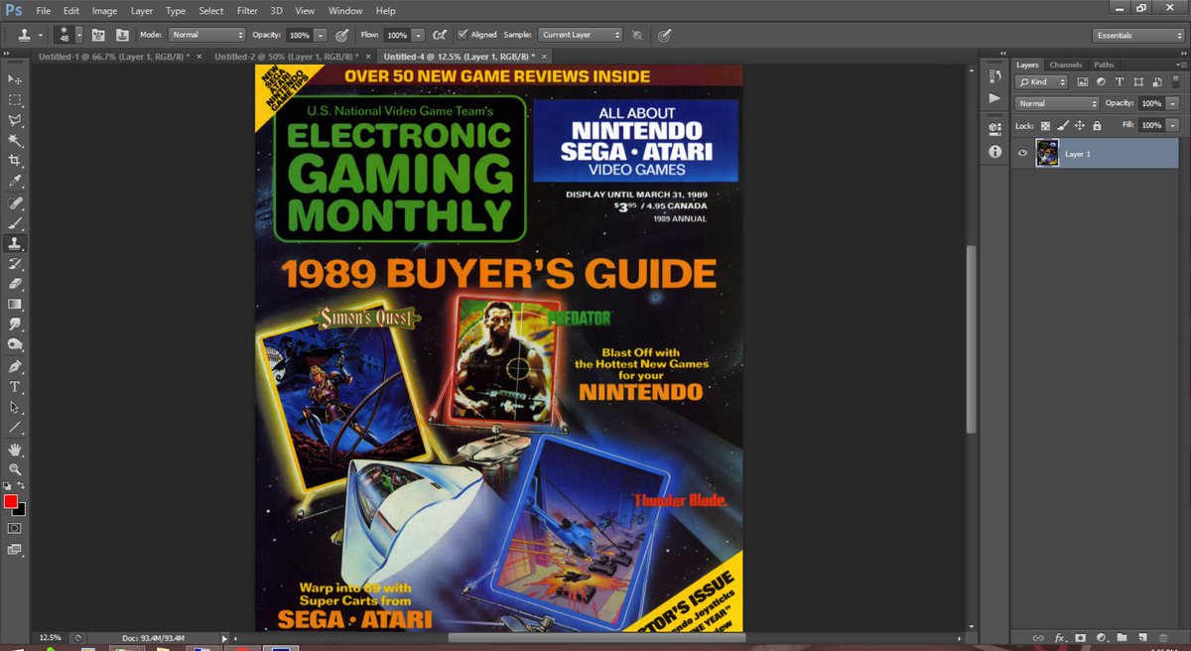Open the History panel icon
The height and width of the screenshot is (651, 1191).
[994, 77]
